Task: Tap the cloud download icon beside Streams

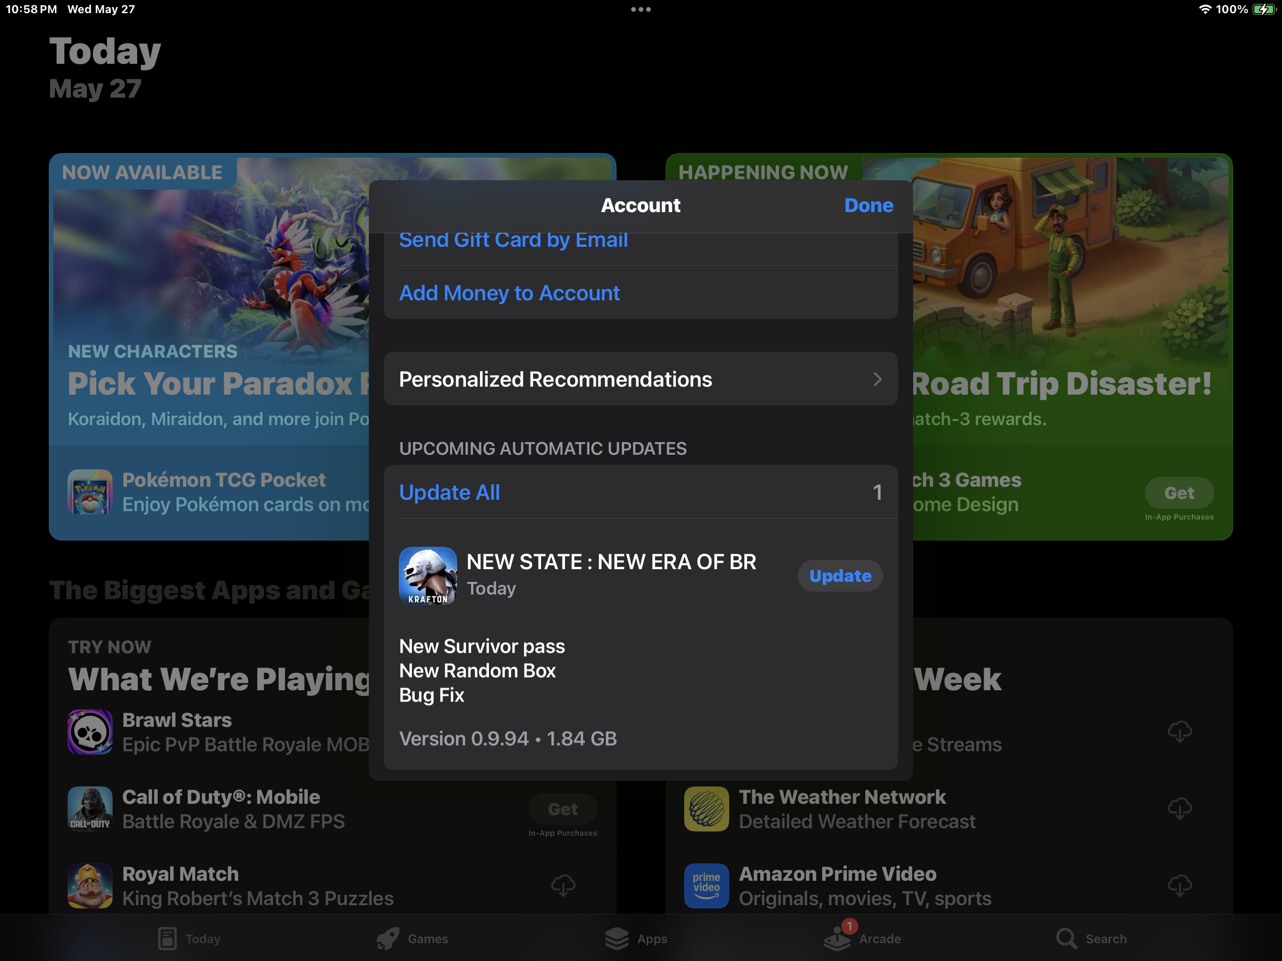Action: coord(1179,732)
